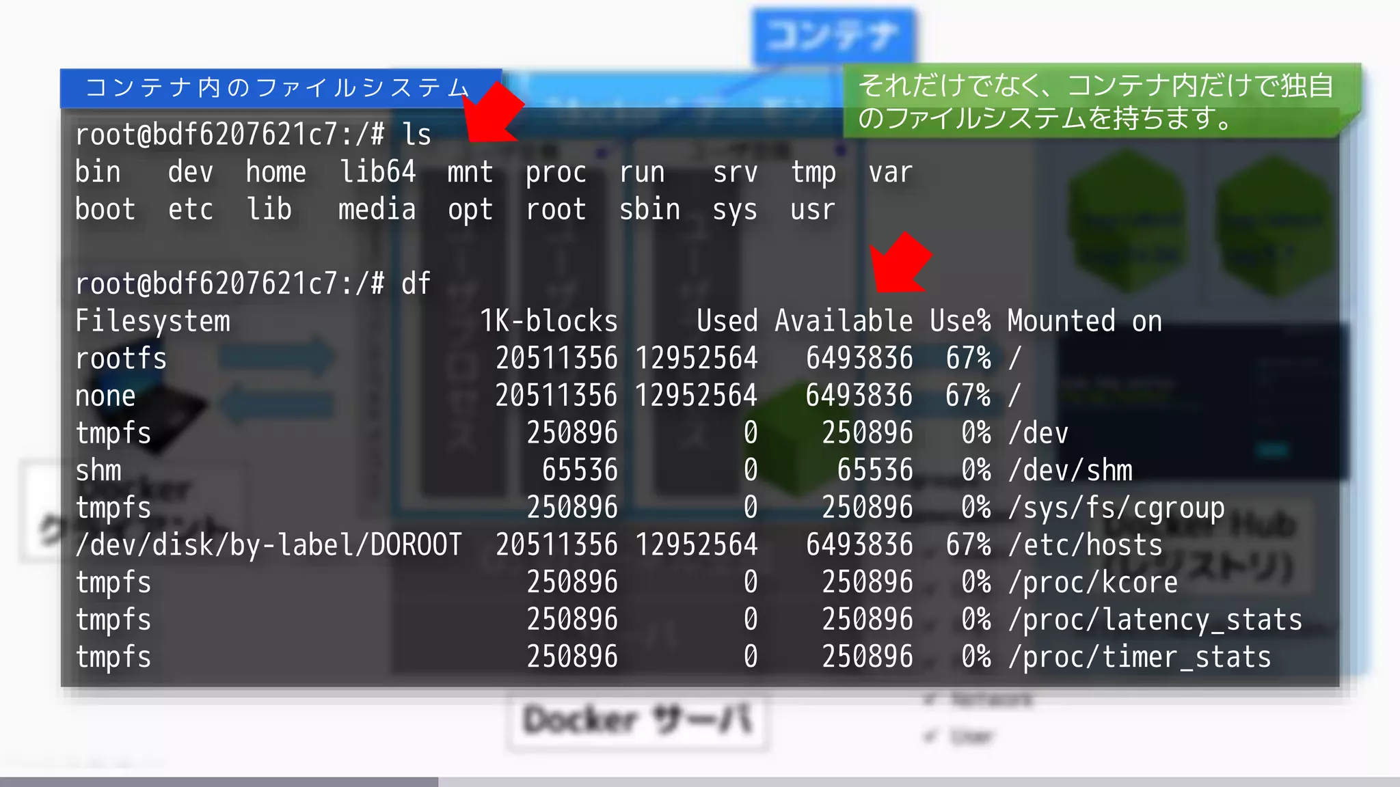Click the /proc/latency_stats mount point
1400x787 pixels.
click(x=1156, y=620)
